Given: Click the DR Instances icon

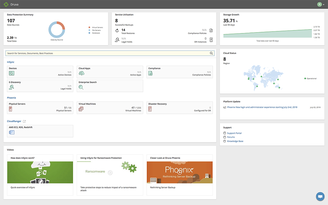Looking at the screenshot, I should tap(211, 39).
